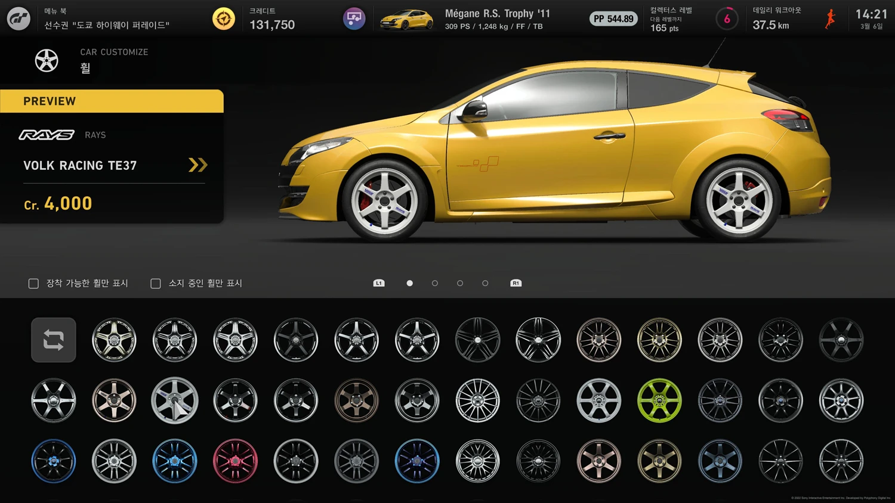The image size is (895, 503).
Task: Click the Cr. 4,000 price
Action: (x=58, y=204)
